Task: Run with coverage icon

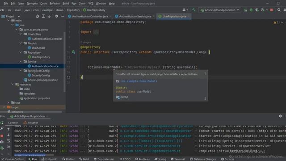Action: [257, 10]
